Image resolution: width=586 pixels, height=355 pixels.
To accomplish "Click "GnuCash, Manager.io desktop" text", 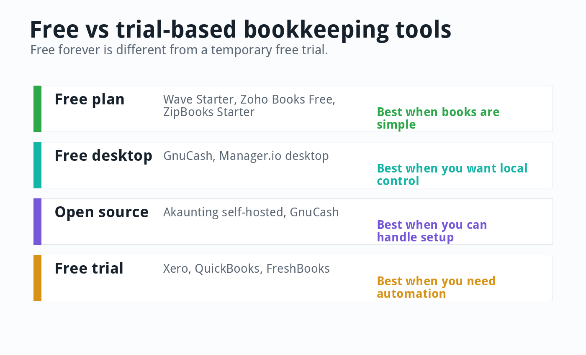I will click(246, 156).
